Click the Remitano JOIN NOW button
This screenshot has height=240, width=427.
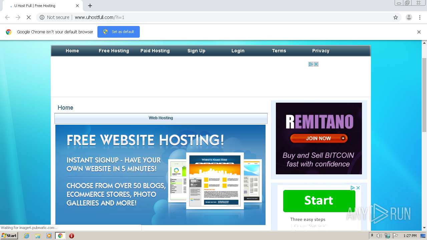coord(319,138)
